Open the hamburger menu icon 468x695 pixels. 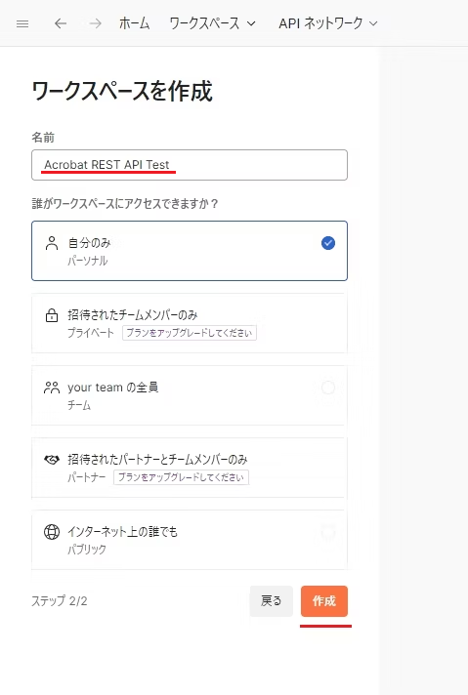click(22, 24)
